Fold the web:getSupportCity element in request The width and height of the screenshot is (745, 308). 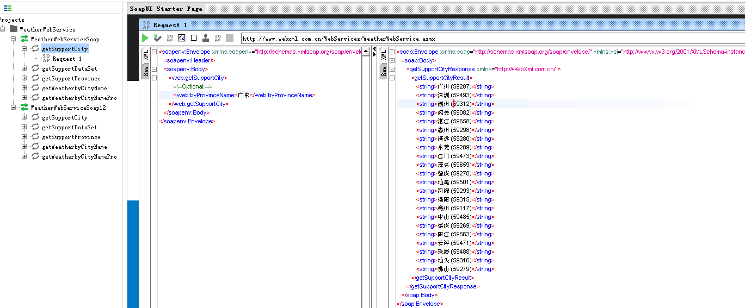pos(153,78)
